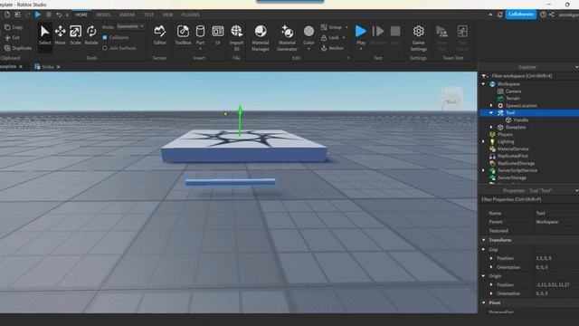Open the dropdown arrow under Play

[361, 49]
